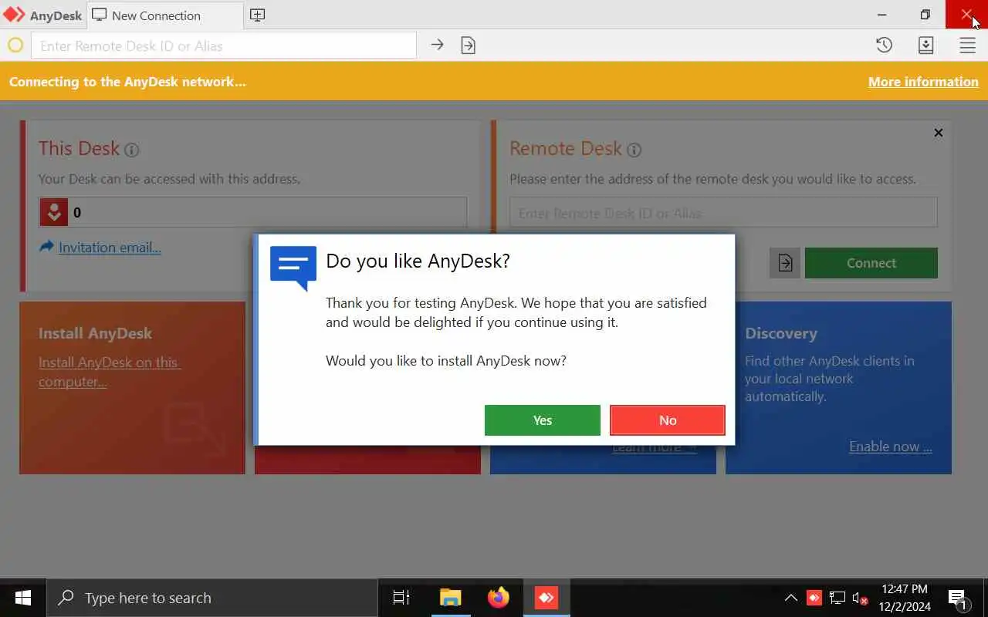Close the AnyDesk window
This screenshot has width=988, height=617.
967,15
